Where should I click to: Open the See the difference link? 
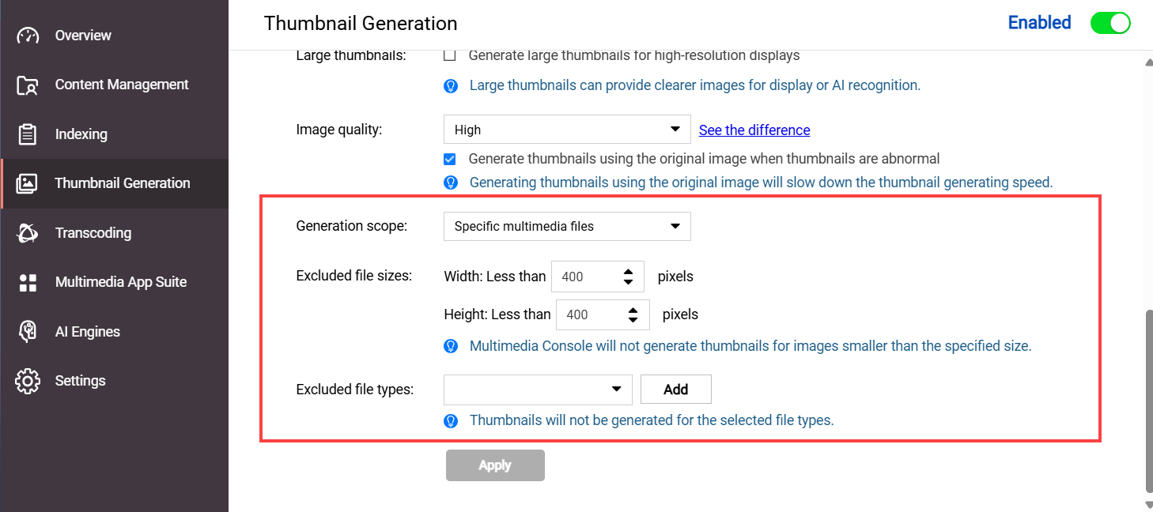754,130
